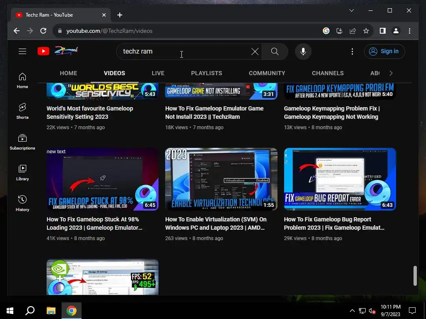Click the address bar URL
The image size is (426, 319).
(109, 31)
